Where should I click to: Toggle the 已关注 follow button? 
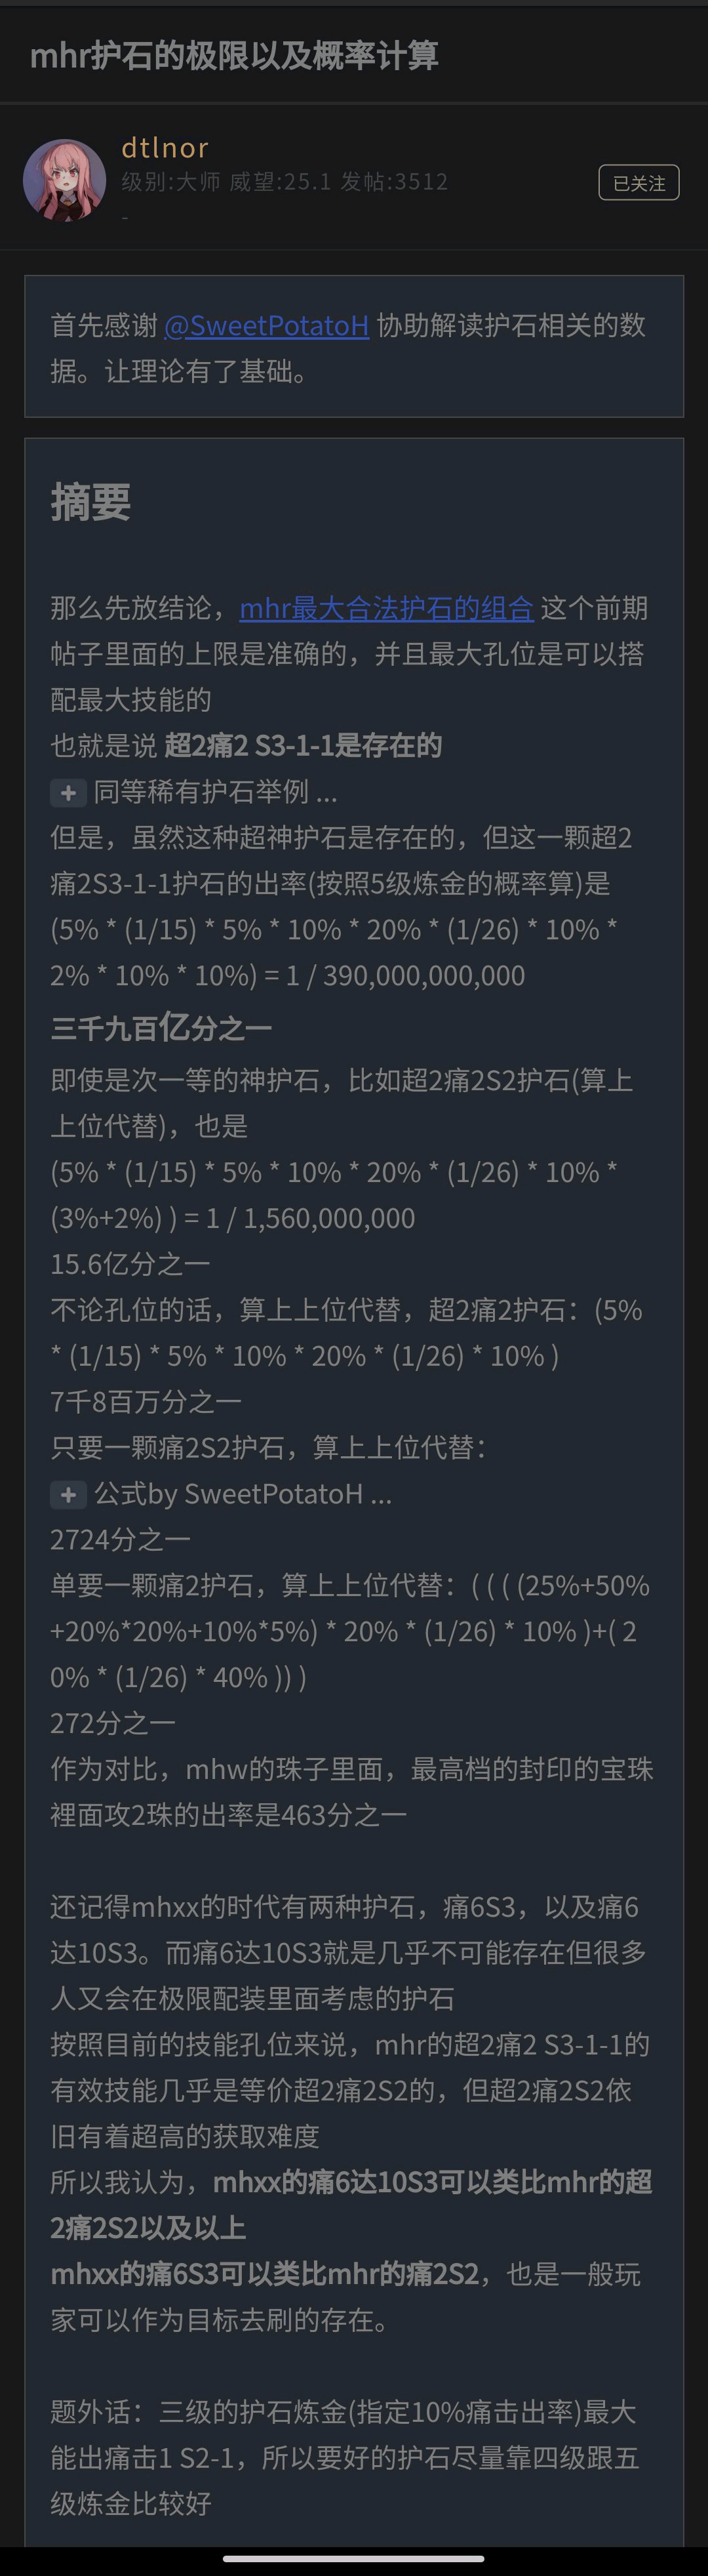coord(638,183)
